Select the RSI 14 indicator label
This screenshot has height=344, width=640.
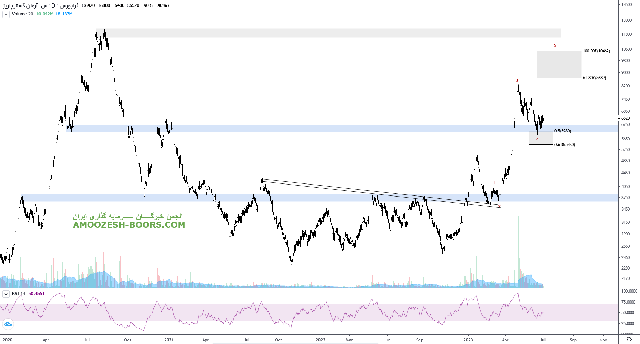[19, 294]
